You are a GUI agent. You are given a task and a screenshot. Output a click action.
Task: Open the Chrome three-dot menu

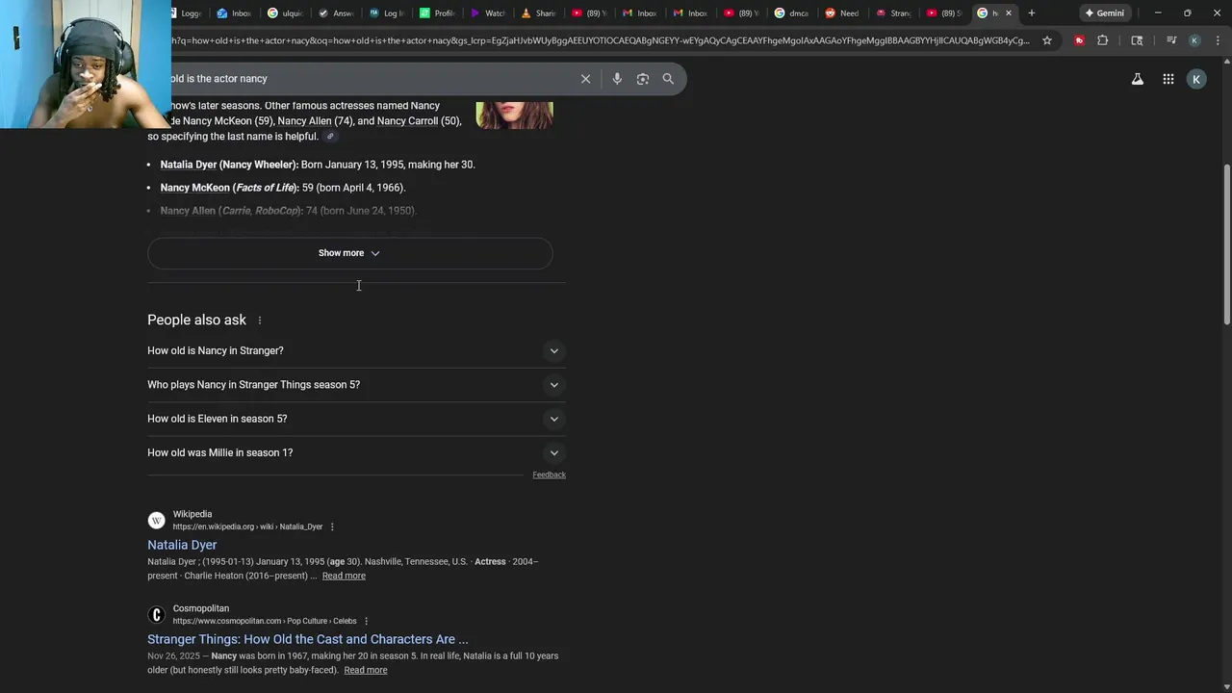point(1217,40)
